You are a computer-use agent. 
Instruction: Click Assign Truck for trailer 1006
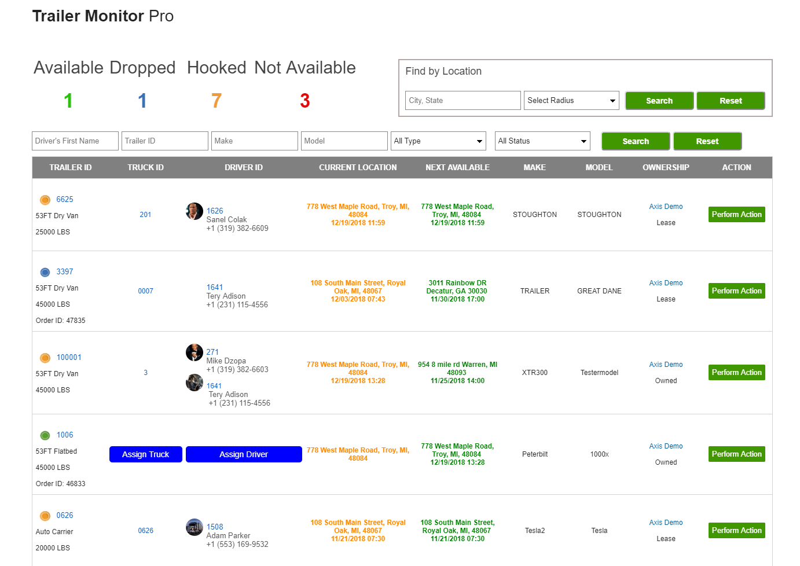[x=146, y=454]
